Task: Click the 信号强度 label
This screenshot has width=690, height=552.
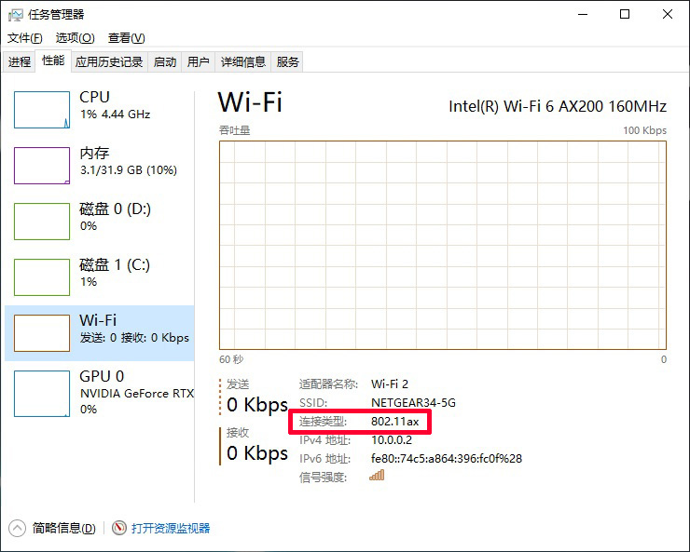Action: click(323, 478)
